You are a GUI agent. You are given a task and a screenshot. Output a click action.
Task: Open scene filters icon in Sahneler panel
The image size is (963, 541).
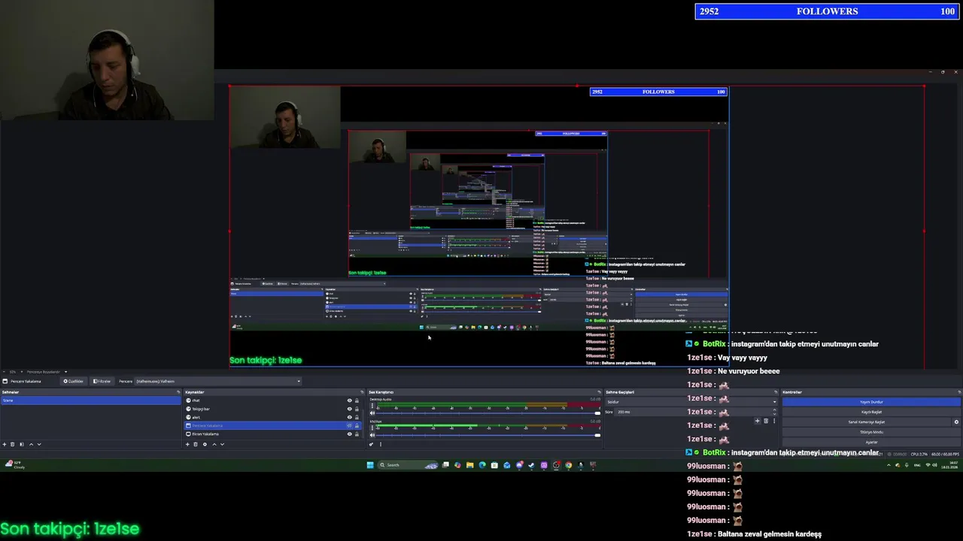coord(21,444)
